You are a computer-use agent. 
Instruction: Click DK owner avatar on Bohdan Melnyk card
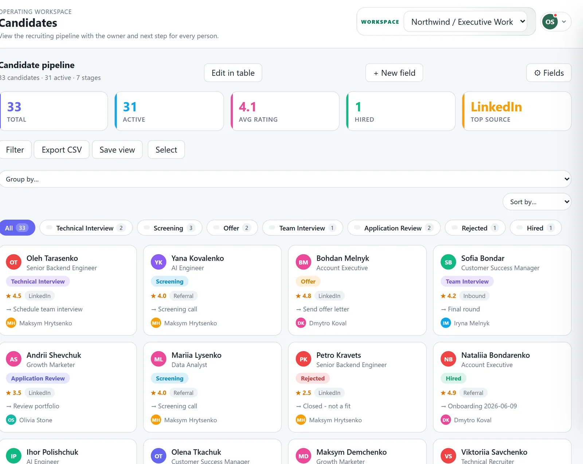[301, 323]
